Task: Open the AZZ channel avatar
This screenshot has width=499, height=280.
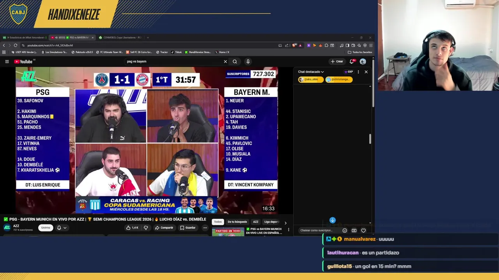Action: click(7, 227)
